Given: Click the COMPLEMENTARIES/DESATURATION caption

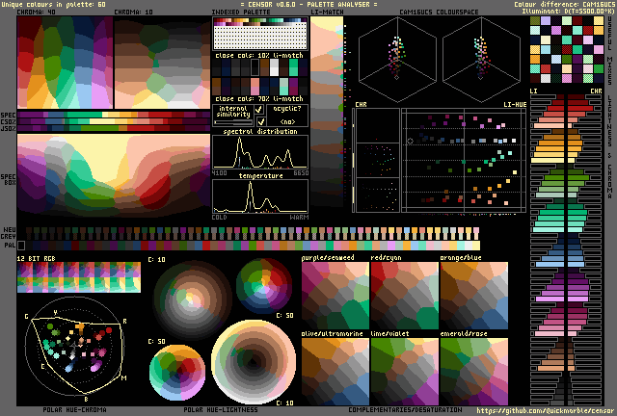Looking at the screenshot, I should [x=405, y=409].
